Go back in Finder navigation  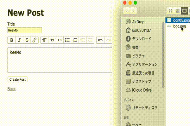coord(127,11)
